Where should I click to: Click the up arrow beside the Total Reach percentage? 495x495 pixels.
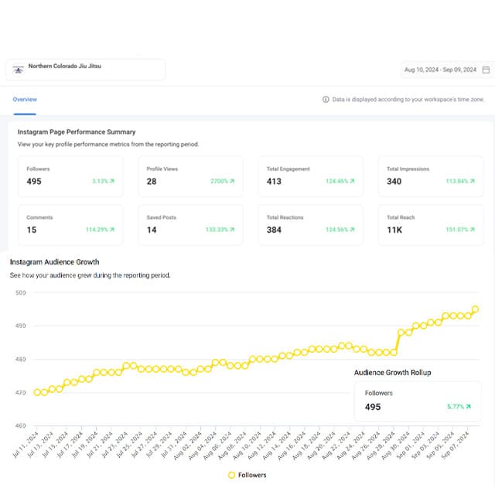click(473, 230)
